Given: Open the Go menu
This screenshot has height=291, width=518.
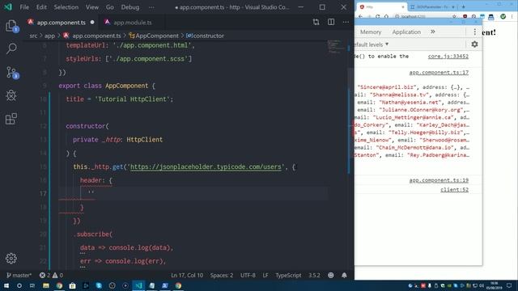Looking at the screenshot, I should 110,7.
